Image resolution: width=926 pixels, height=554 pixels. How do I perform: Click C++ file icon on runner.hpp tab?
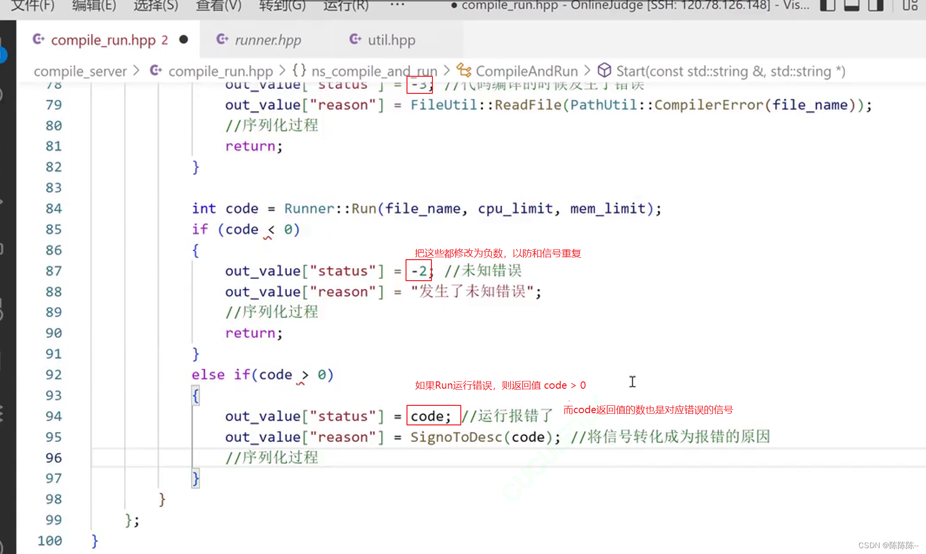(222, 39)
